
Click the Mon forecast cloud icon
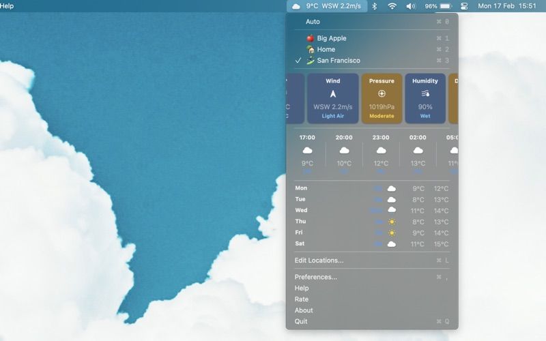click(392, 189)
